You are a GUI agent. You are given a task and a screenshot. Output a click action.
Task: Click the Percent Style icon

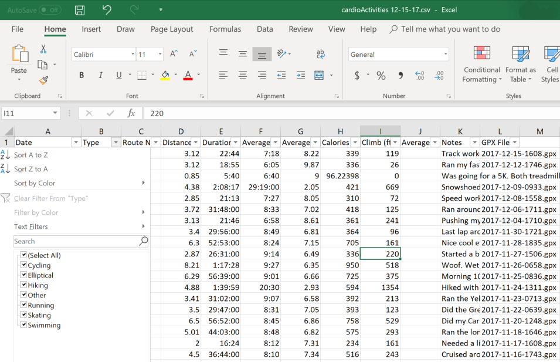click(381, 76)
